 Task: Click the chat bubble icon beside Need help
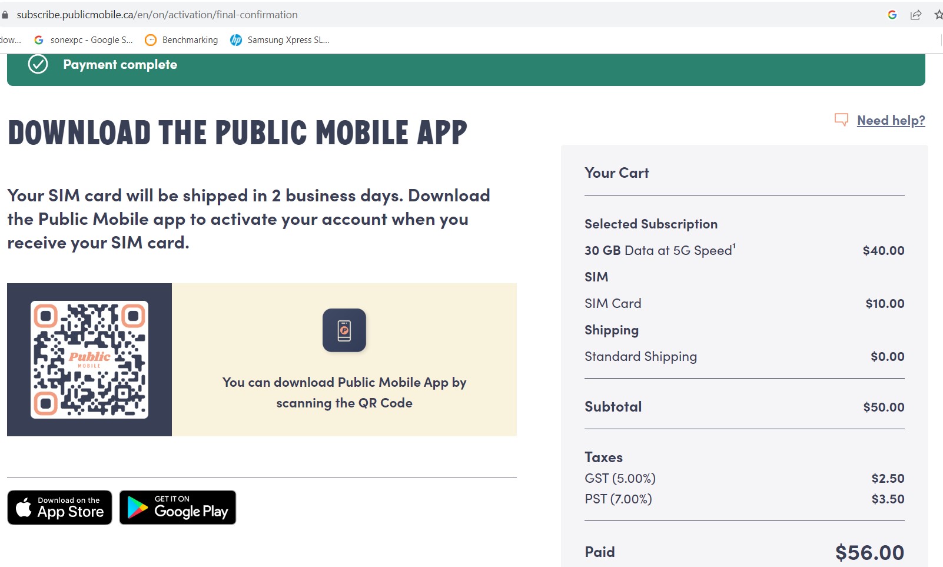(x=841, y=120)
